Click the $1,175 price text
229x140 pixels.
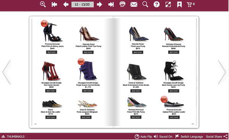coord(88,87)
